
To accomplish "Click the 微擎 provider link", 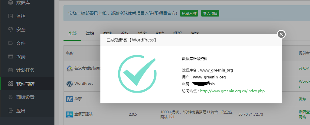I will tap(302, 99).
